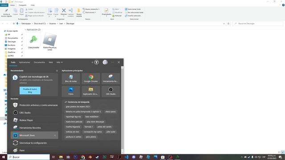Open Explorador de archivos tile

click(91, 91)
